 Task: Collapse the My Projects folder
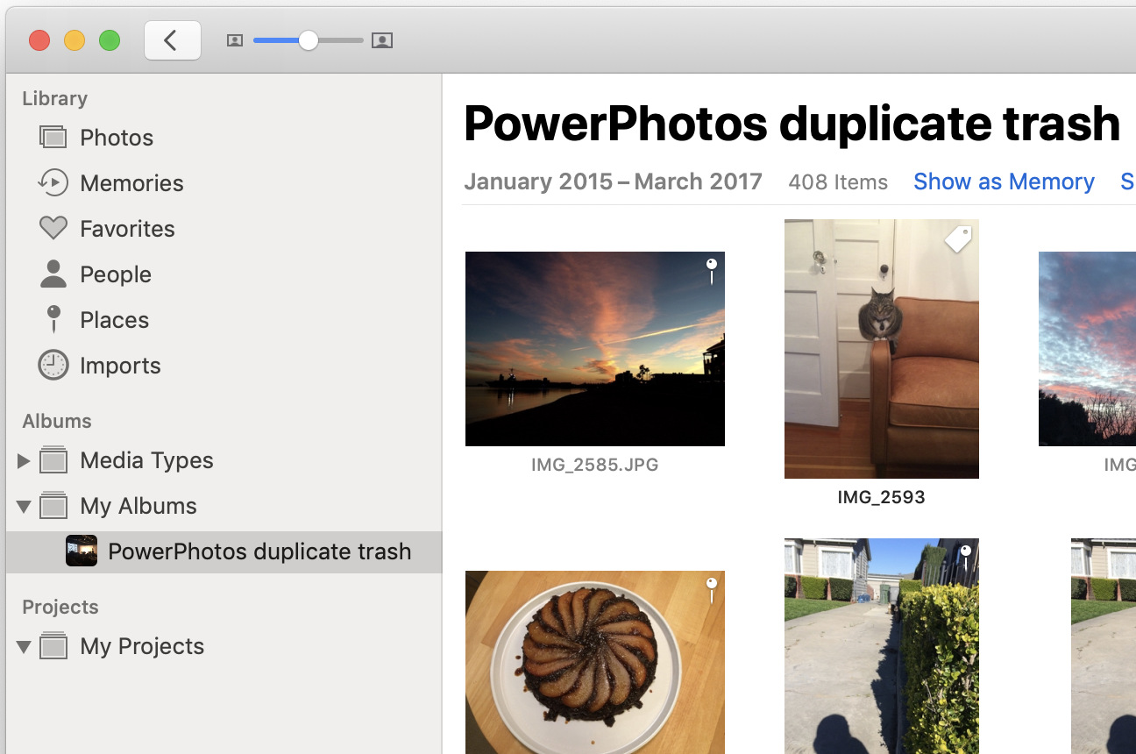pyautogui.click(x=24, y=647)
